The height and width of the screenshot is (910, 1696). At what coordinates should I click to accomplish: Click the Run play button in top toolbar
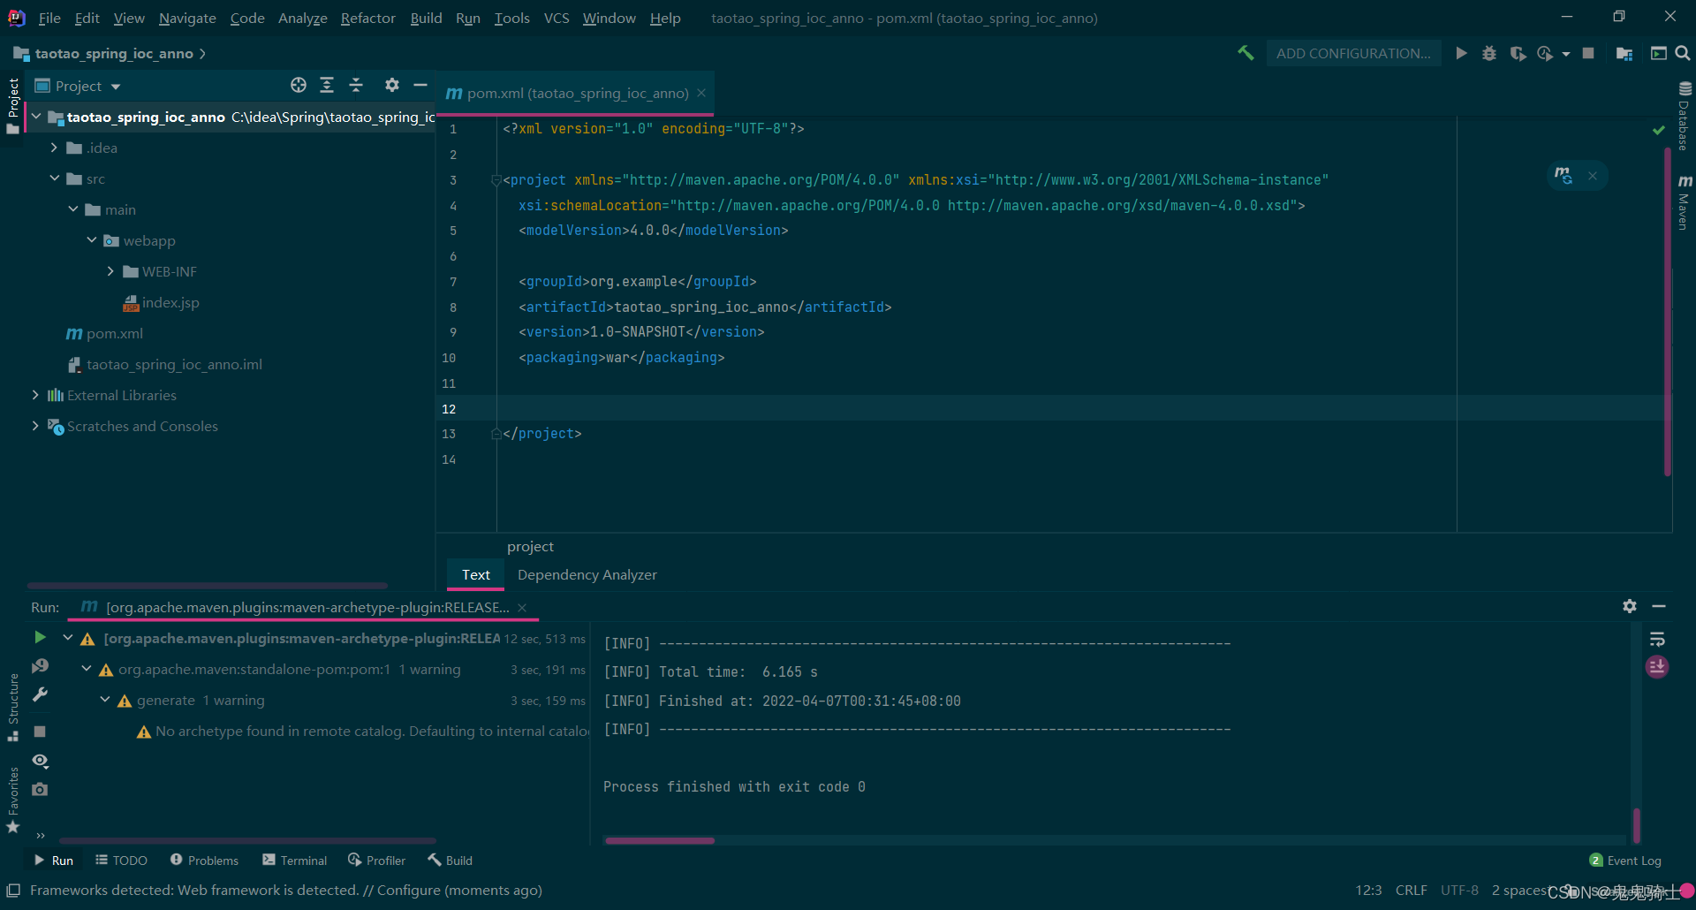coord(1461,53)
